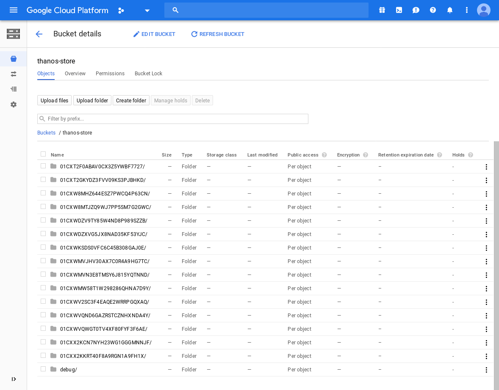Screen dimensions: 499x390
Task: Click the back arrow beside Bucket details
Action: click(39, 34)
